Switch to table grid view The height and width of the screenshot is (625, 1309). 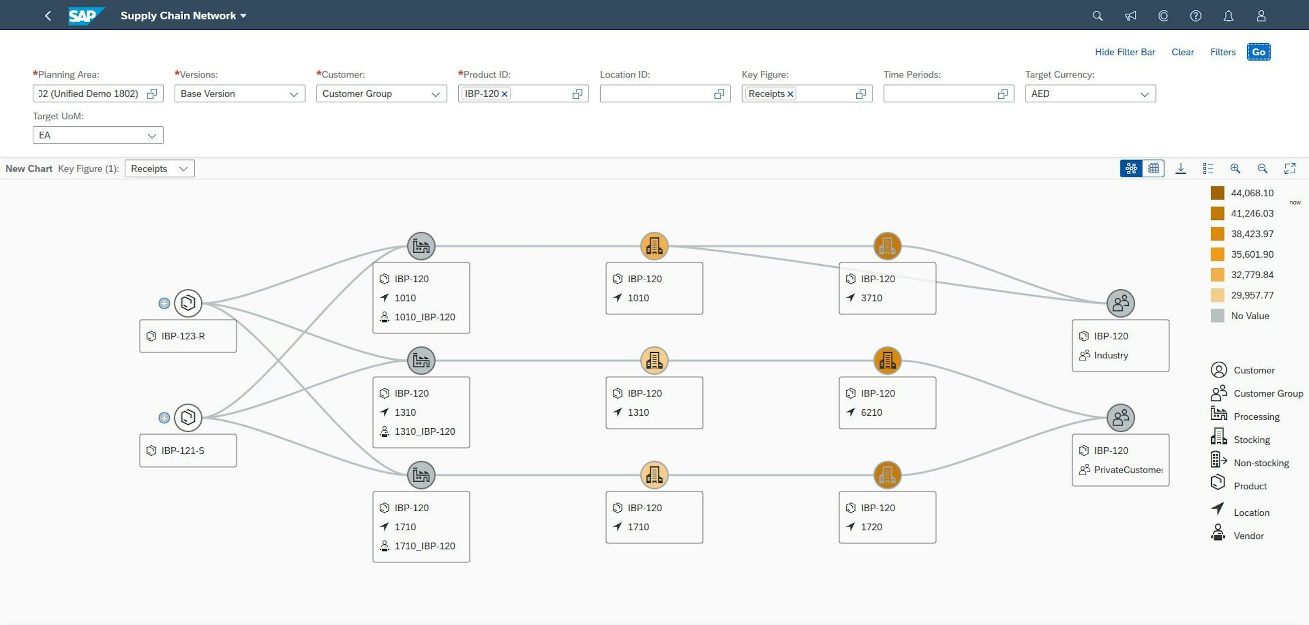[1153, 169]
